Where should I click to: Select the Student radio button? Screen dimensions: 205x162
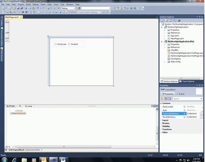(69, 44)
